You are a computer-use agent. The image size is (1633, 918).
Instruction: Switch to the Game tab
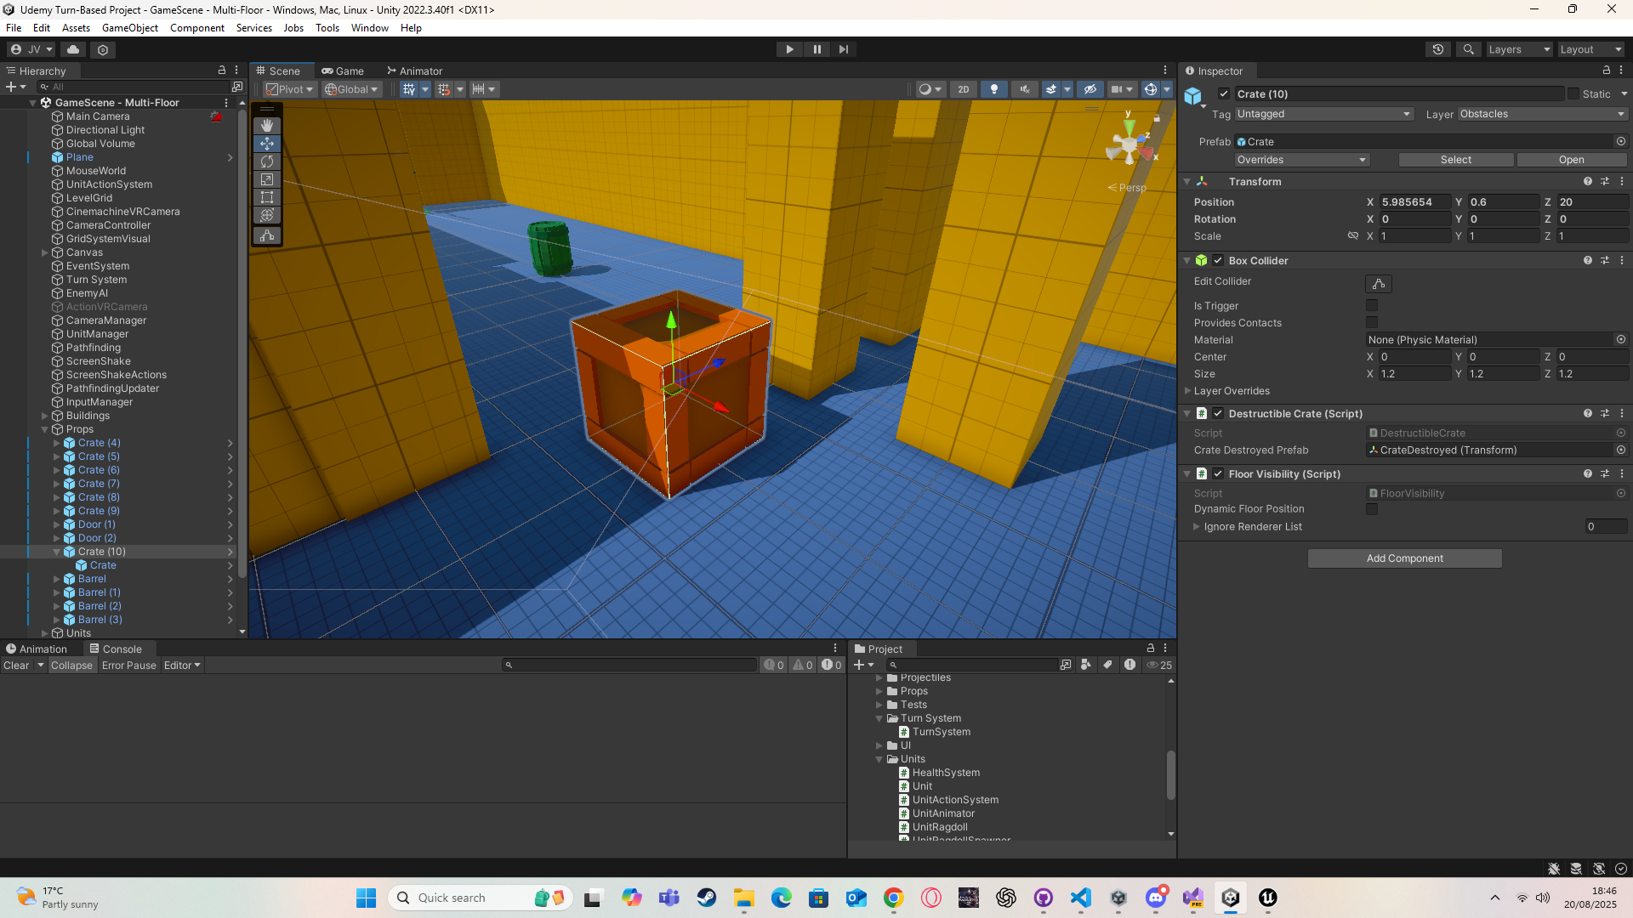[x=343, y=71]
